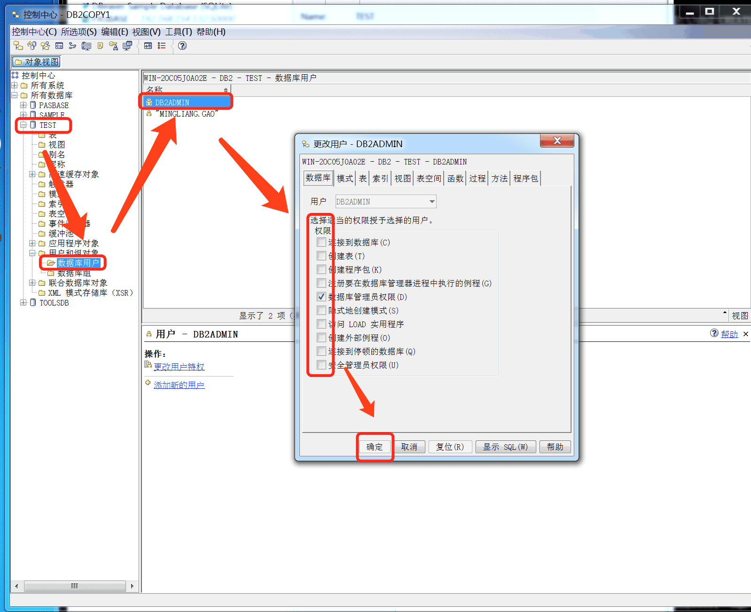Open the Command Editor toolbar icon
This screenshot has width=751, height=612.
[59, 46]
